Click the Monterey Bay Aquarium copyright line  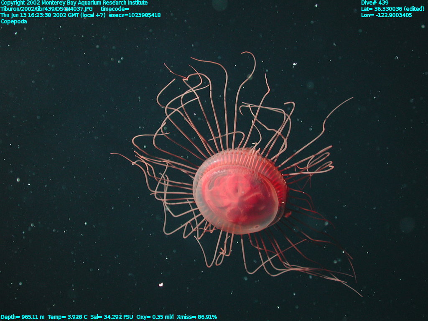[74, 3]
